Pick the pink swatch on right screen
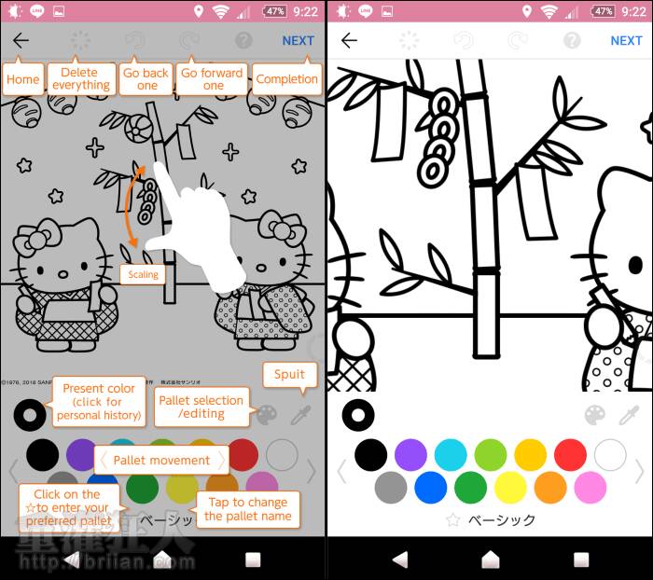The width and height of the screenshot is (653, 580). (590, 488)
